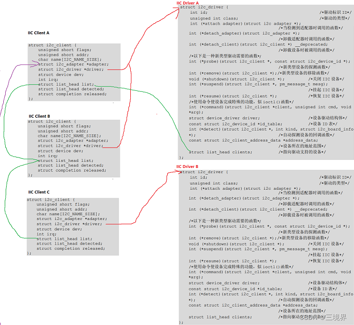Click "char name[I2C_NAME_SIZE];" in IIC Client C
The width and height of the screenshot is (354, 325).
coord(68,214)
